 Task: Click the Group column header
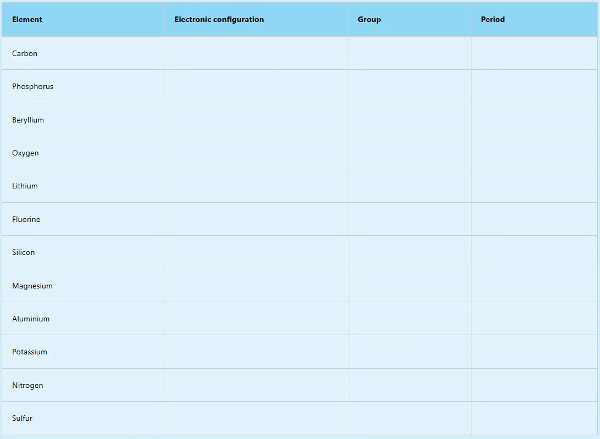tap(409, 20)
